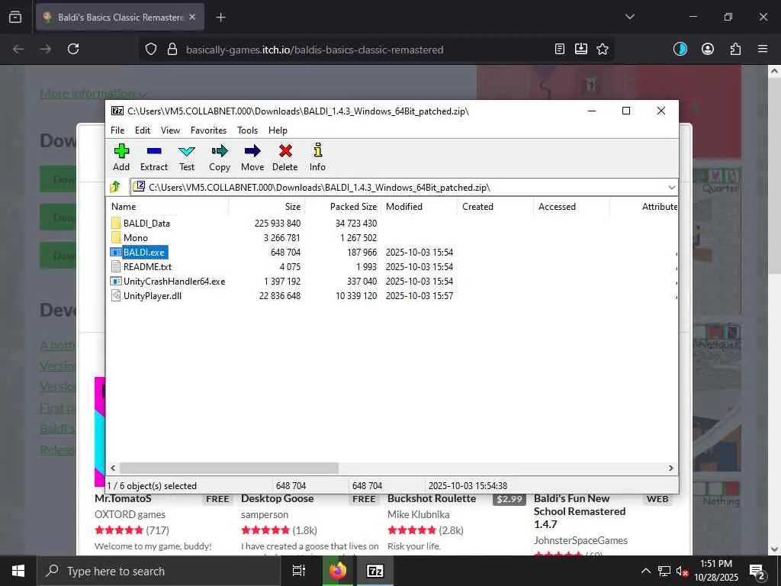
Task: Select UnityCrashHandler64.exe in the list
Action: pos(175,281)
